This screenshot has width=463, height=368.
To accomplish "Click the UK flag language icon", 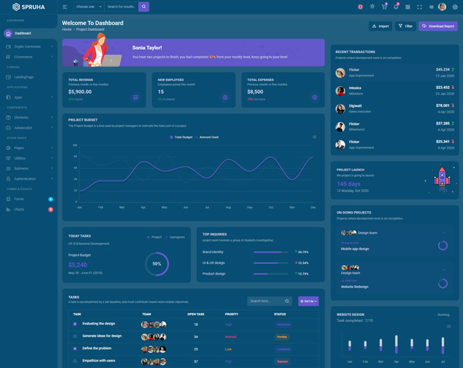I will 360,7.
